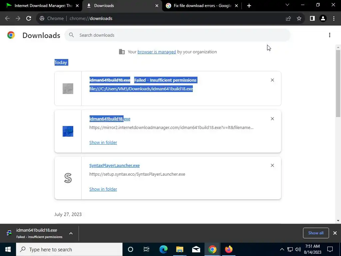Click scrollbar down arrow
This screenshot has height=256, width=341.
click(338, 221)
